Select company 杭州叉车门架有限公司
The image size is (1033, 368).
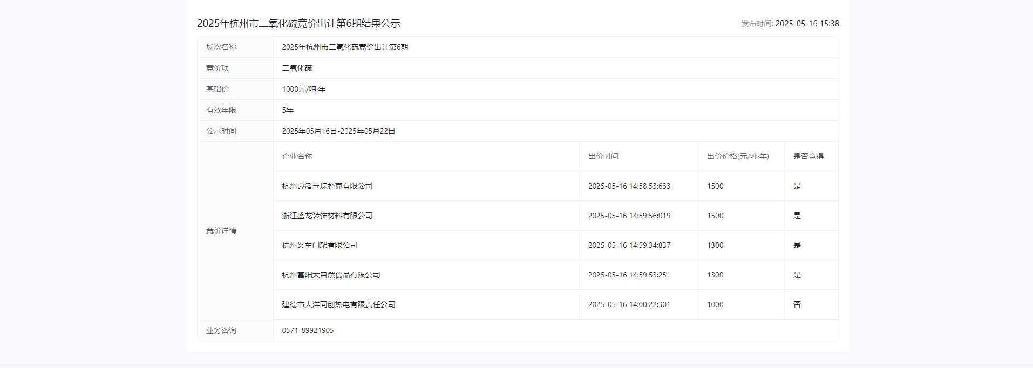tap(320, 245)
